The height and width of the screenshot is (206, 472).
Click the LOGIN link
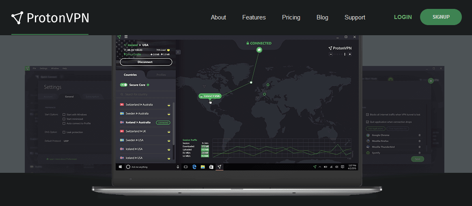point(403,17)
